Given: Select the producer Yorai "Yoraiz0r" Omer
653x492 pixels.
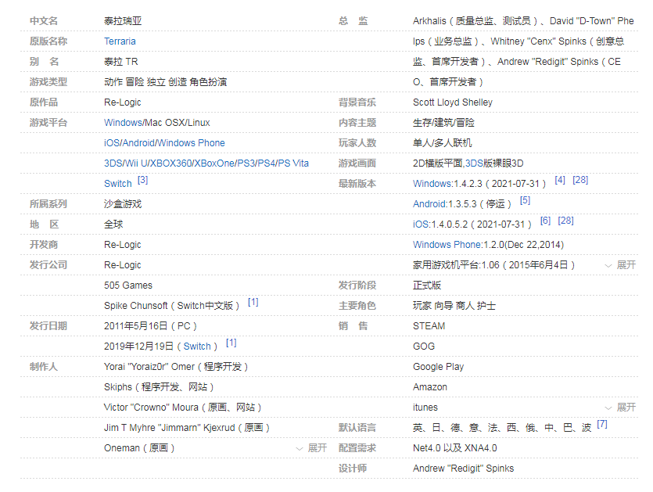Looking at the screenshot, I should click(176, 367).
